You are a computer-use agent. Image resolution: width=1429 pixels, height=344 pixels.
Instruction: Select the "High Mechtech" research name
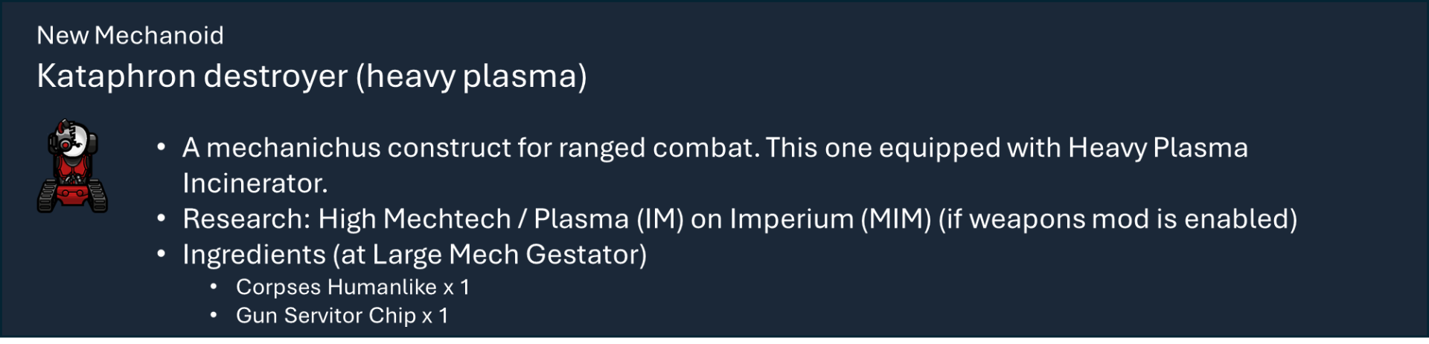point(415,219)
